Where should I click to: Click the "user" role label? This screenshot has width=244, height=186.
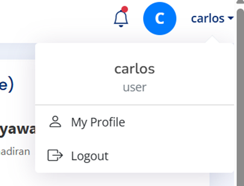click(x=135, y=87)
